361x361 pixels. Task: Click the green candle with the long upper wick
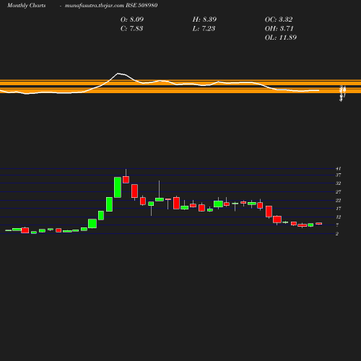click(x=160, y=199)
